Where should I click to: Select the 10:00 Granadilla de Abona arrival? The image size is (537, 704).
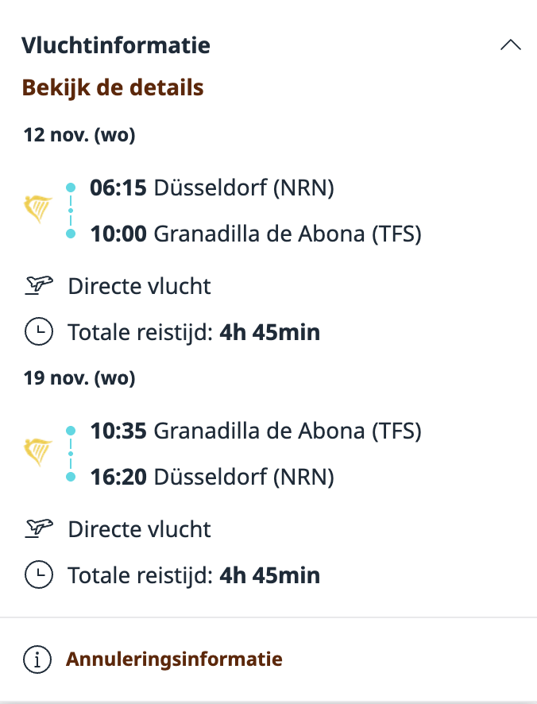pyautogui.click(x=255, y=234)
